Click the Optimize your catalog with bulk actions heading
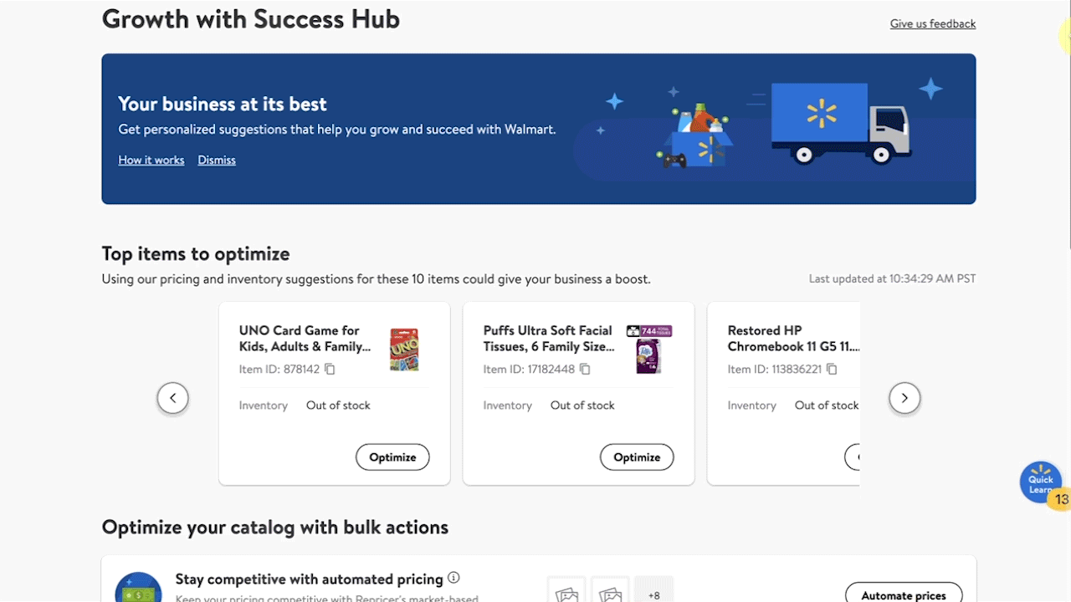The image size is (1071, 602). [x=275, y=528]
